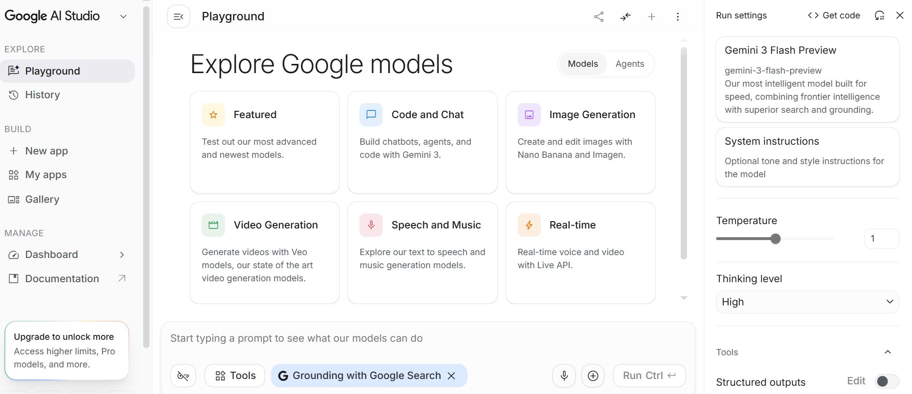Open the Google AI Studio account dropdown
The width and height of the screenshot is (912, 394).
[x=123, y=16]
